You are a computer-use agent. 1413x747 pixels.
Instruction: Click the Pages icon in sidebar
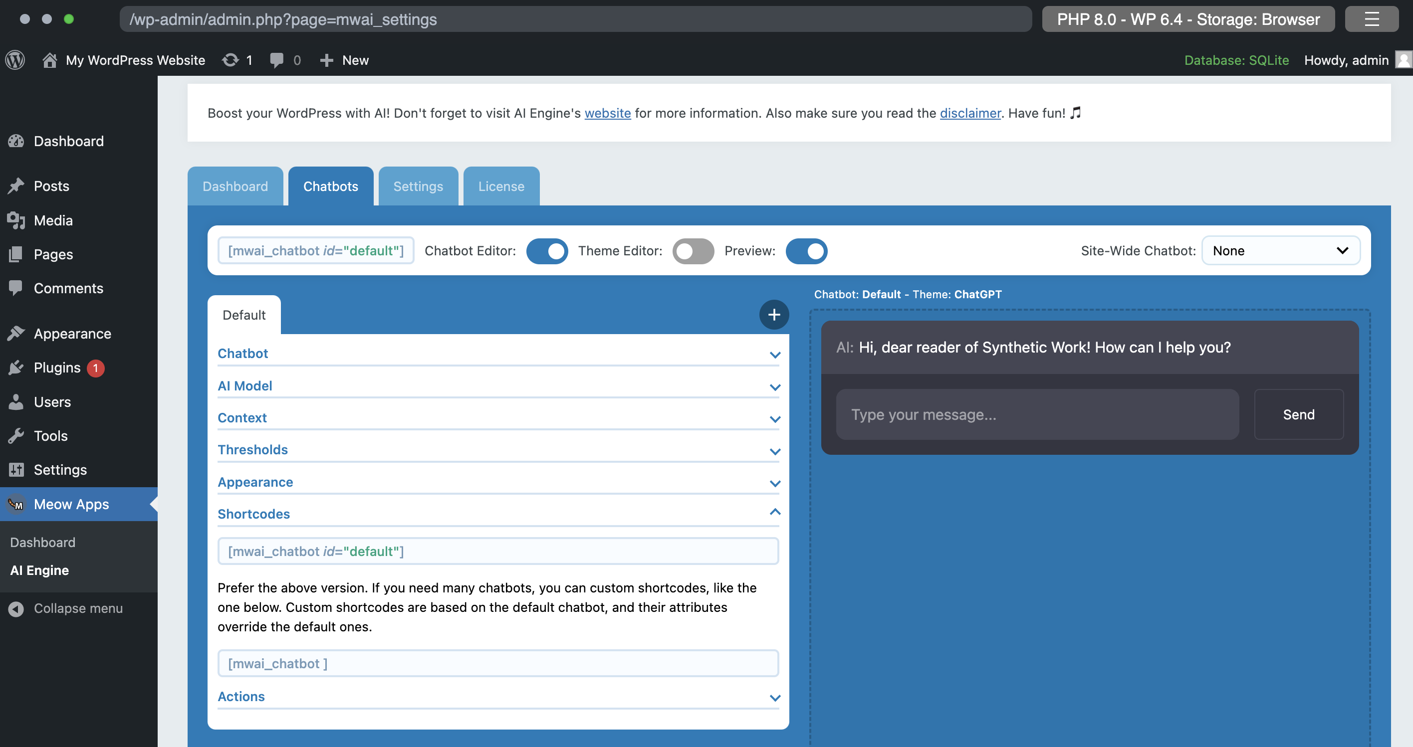coord(16,254)
